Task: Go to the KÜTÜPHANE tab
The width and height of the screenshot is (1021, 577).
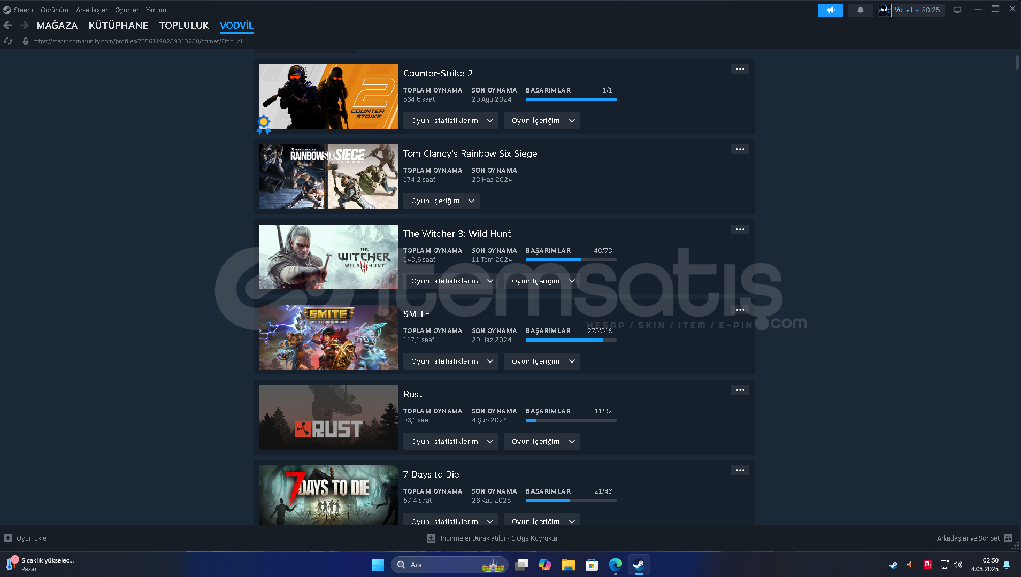Action: coord(118,25)
